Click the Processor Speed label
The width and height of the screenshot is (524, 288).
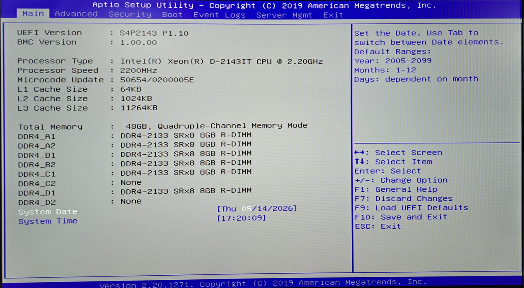coord(58,70)
